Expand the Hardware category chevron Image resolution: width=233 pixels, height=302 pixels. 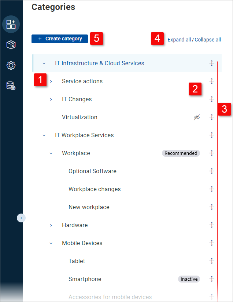51,225
